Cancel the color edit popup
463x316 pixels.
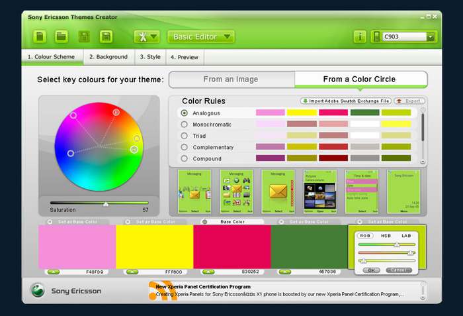[399, 270]
